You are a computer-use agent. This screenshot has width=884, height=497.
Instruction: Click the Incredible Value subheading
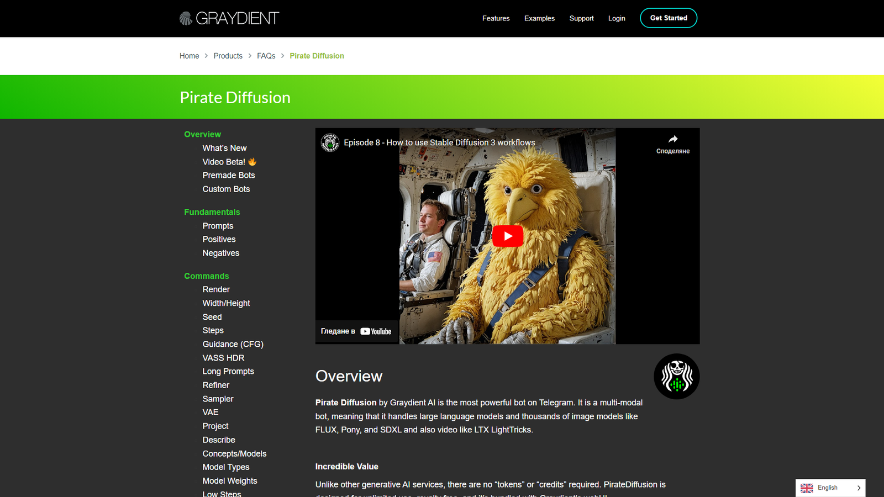[346, 467]
